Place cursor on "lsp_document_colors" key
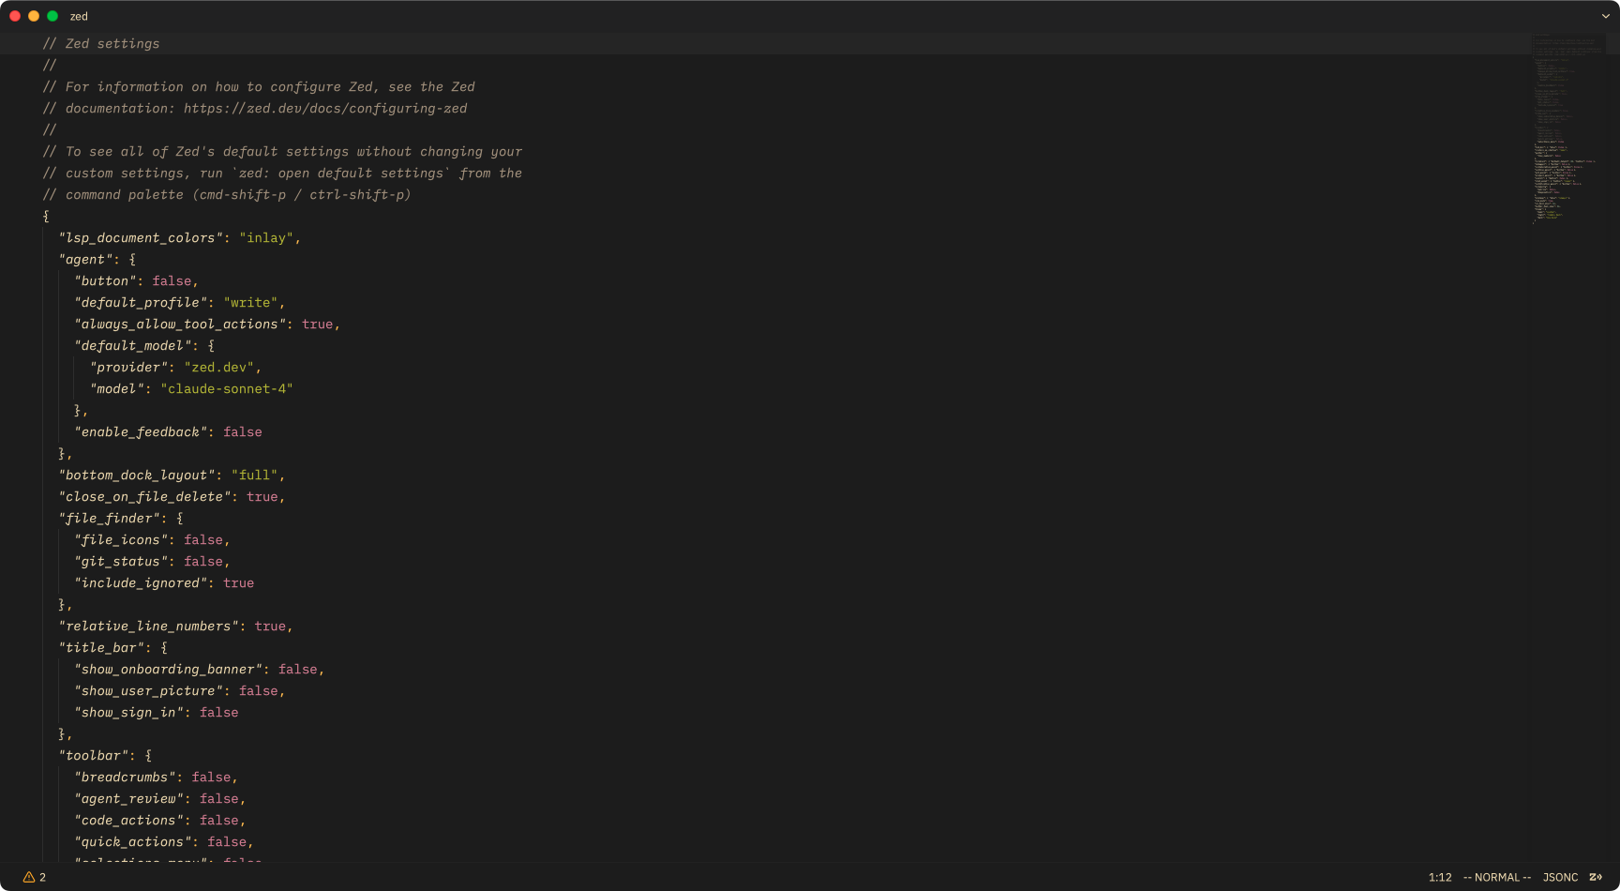The width and height of the screenshot is (1620, 891). pos(141,238)
